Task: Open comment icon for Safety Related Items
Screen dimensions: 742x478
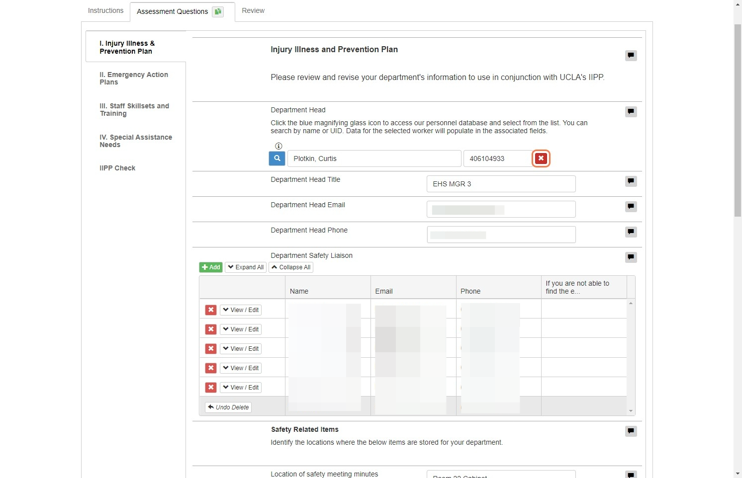Action: tap(631, 431)
